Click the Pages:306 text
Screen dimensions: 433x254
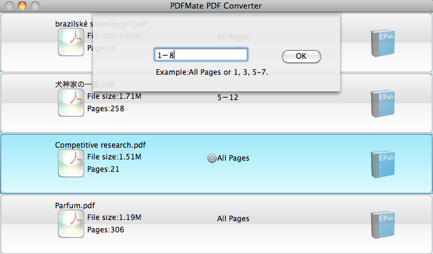(106, 230)
